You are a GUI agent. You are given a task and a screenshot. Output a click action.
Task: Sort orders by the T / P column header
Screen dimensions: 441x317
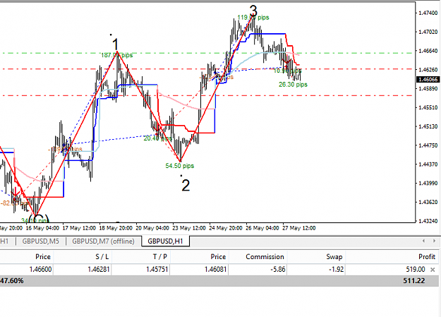click(159, 257)
